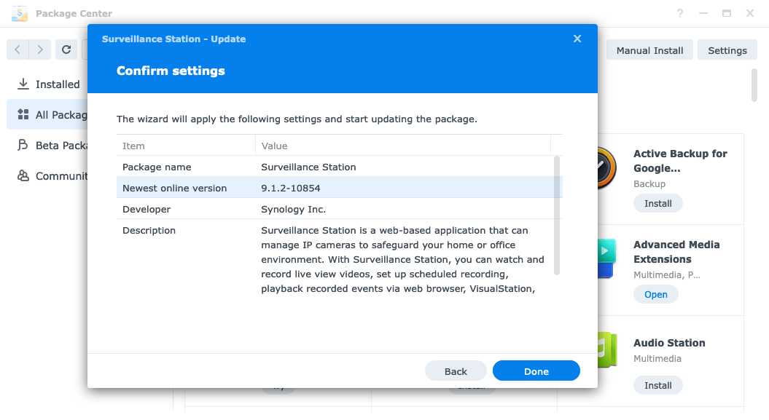Click the settings list vertical scrollbar
This screenshot has width=769, height=420.
pos(557,215)
